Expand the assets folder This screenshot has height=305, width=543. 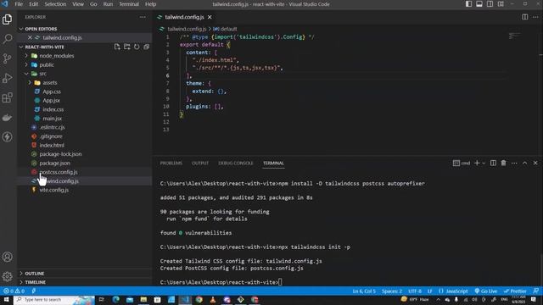click(x=30, y=83)
